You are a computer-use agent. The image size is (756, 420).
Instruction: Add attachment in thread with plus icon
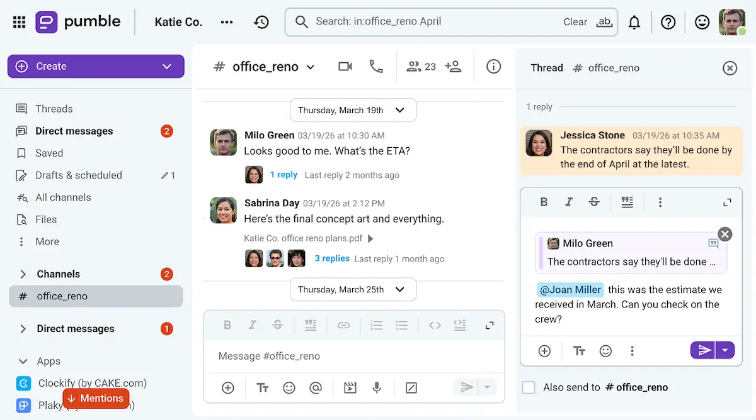pyautogui.click(x=545, y=351)
